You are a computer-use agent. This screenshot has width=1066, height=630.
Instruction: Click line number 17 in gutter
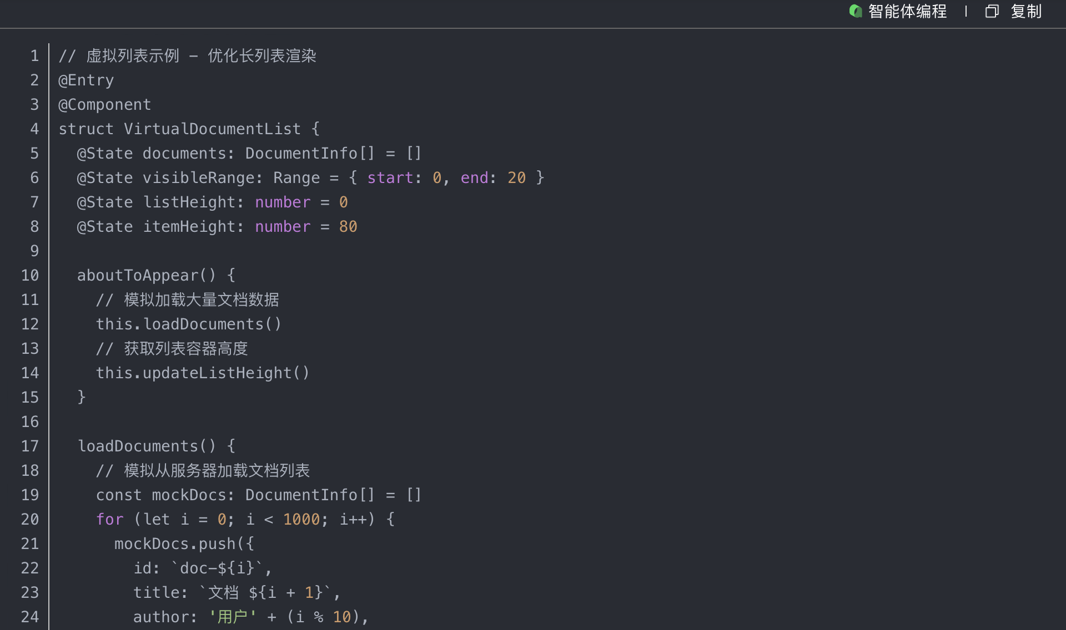tap(30, 446)
